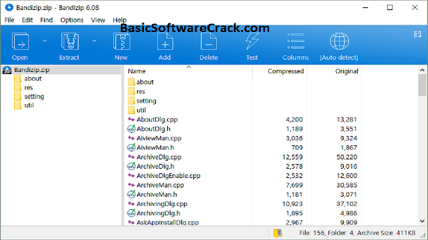Open the Find menu
The height and width of the screenshot is (240, 428).
[46, 20]
